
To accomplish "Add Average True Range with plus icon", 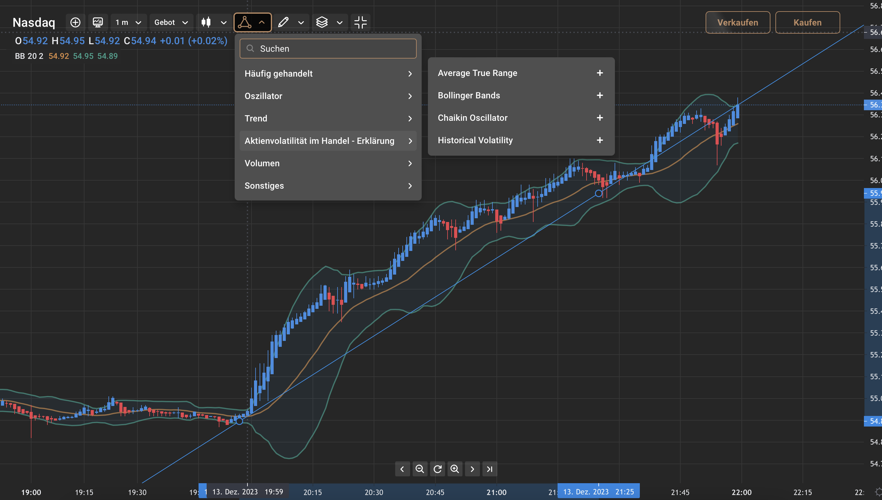I will click(x=600, y=73).
